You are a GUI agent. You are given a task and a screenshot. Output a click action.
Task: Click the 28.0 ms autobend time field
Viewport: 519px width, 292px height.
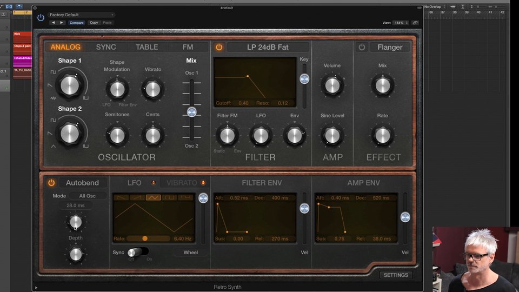click(76, 205)
